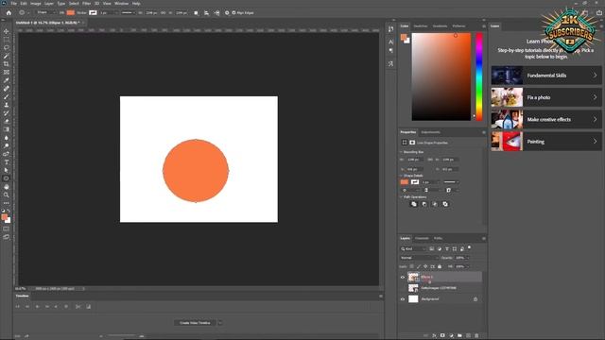The image size is (605, 340).
Task: Open the Shape tool mode dropdown
Action: pyautogui.click(x=46, y=12)
